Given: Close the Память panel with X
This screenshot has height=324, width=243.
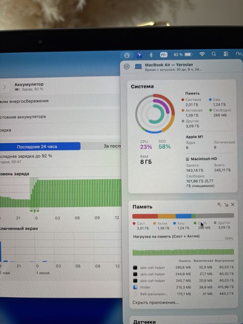Looking at the screenshot, I should pos(233,205).
